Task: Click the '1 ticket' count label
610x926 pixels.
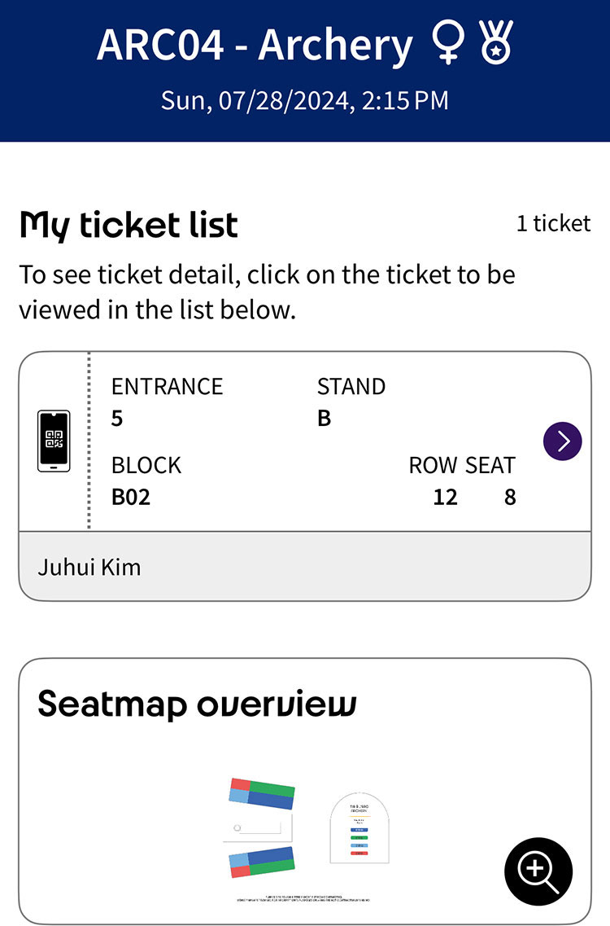Action: [x=553, y=223]
